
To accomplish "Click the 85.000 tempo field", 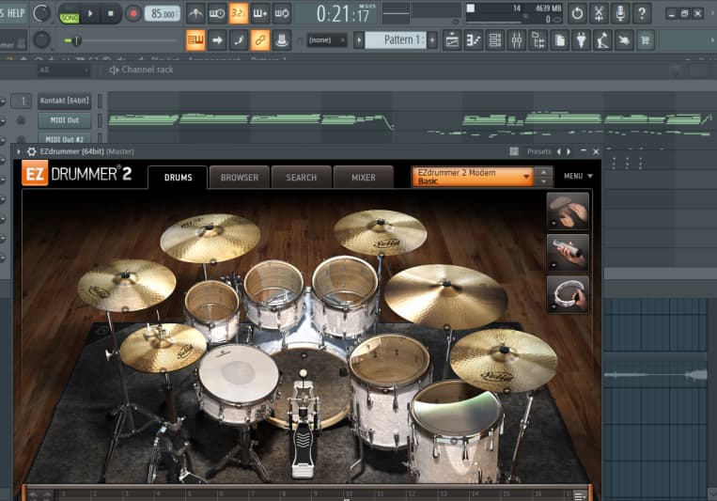I will [x=163, y=14].
